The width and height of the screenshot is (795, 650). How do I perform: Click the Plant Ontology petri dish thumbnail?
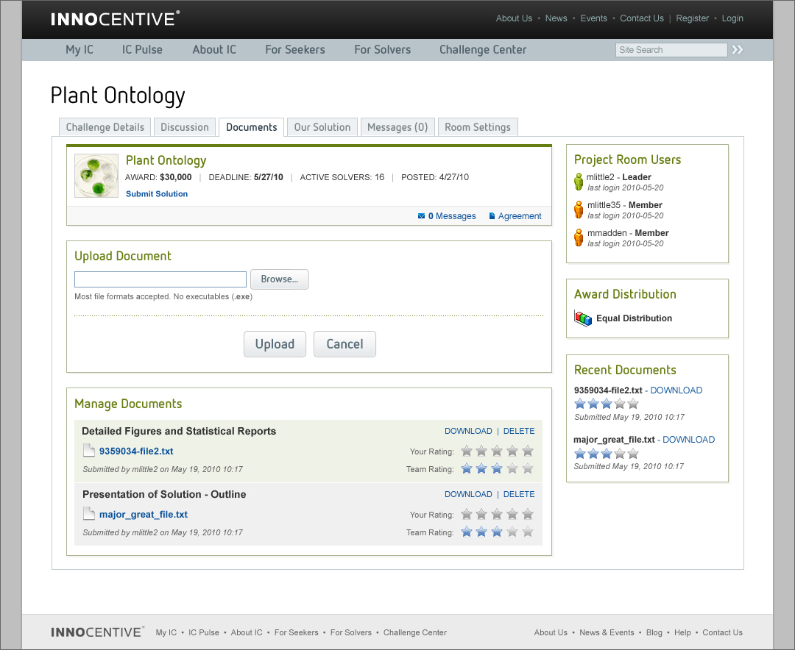click(x=96, y=175)
